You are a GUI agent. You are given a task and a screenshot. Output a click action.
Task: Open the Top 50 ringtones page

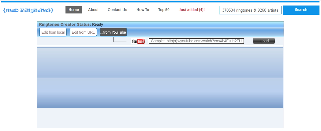[164, 10]
